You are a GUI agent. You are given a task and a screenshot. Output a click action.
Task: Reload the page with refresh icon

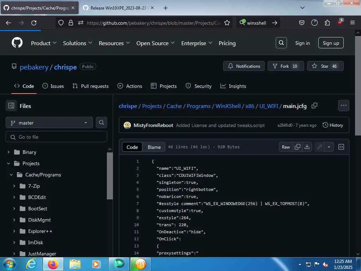pos(34,23)
